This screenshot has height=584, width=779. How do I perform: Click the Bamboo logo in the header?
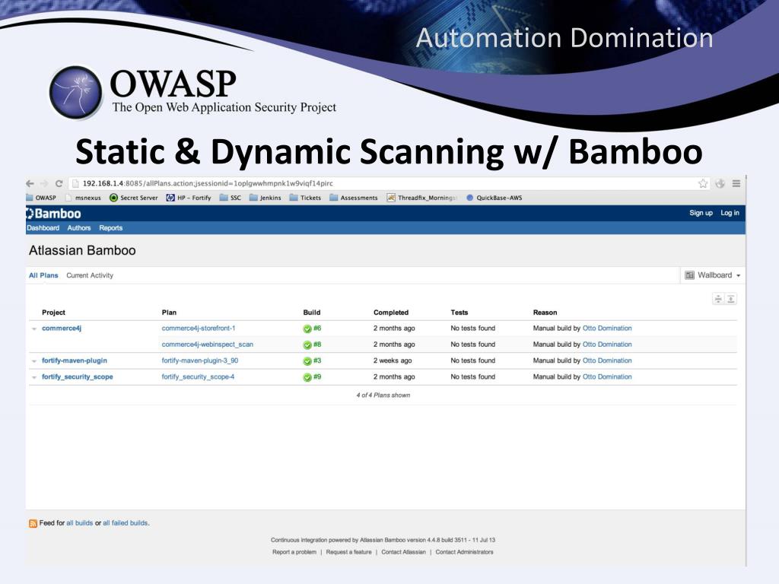point(53,214)
